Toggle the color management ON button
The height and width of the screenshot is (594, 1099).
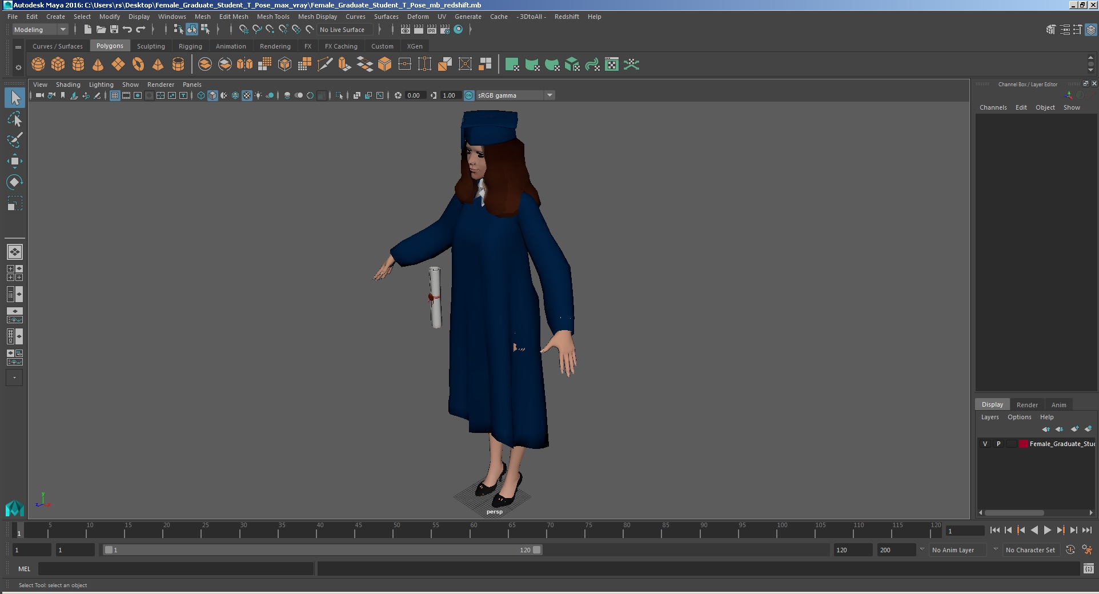(x=469, y=95)
